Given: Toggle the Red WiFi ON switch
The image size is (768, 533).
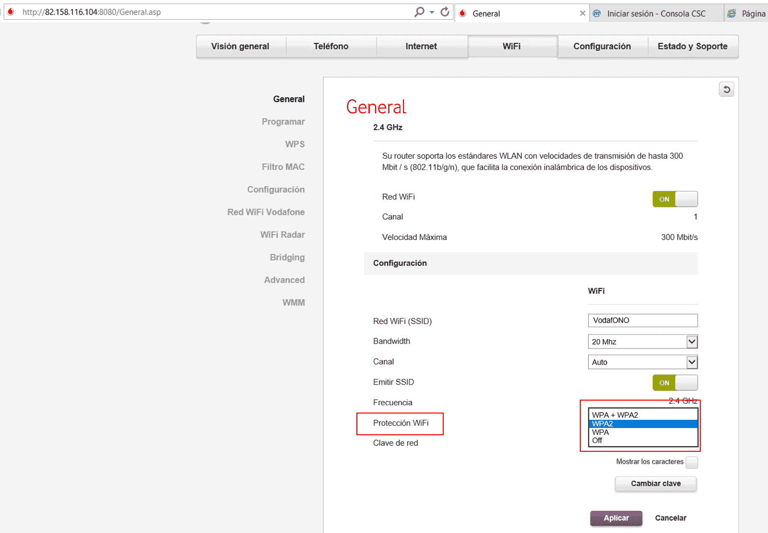Looking at the screenshot, I should (x=675, y=199).
